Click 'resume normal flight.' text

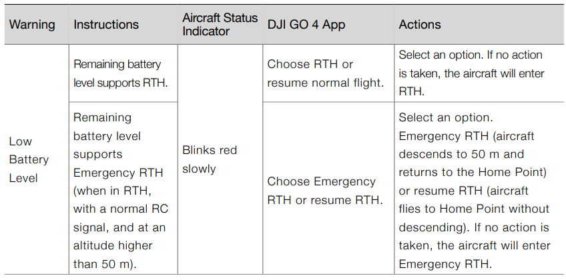(x=325, y=83)
